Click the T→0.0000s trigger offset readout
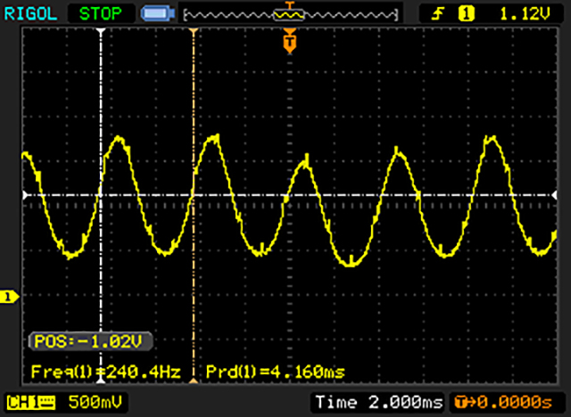Viewport: 571px width, 417px height. pyautogui.click(x=503, y=402)
